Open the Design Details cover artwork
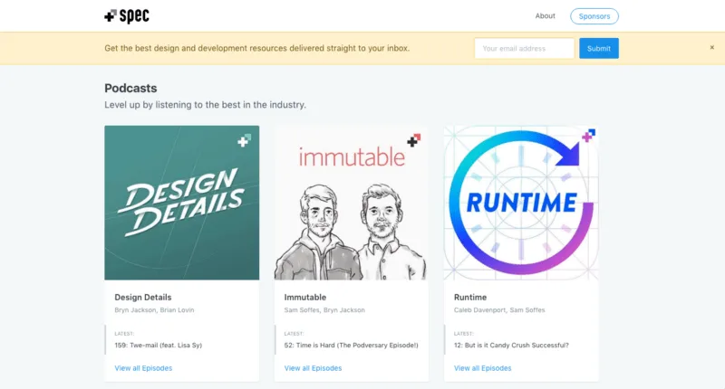 182,203
